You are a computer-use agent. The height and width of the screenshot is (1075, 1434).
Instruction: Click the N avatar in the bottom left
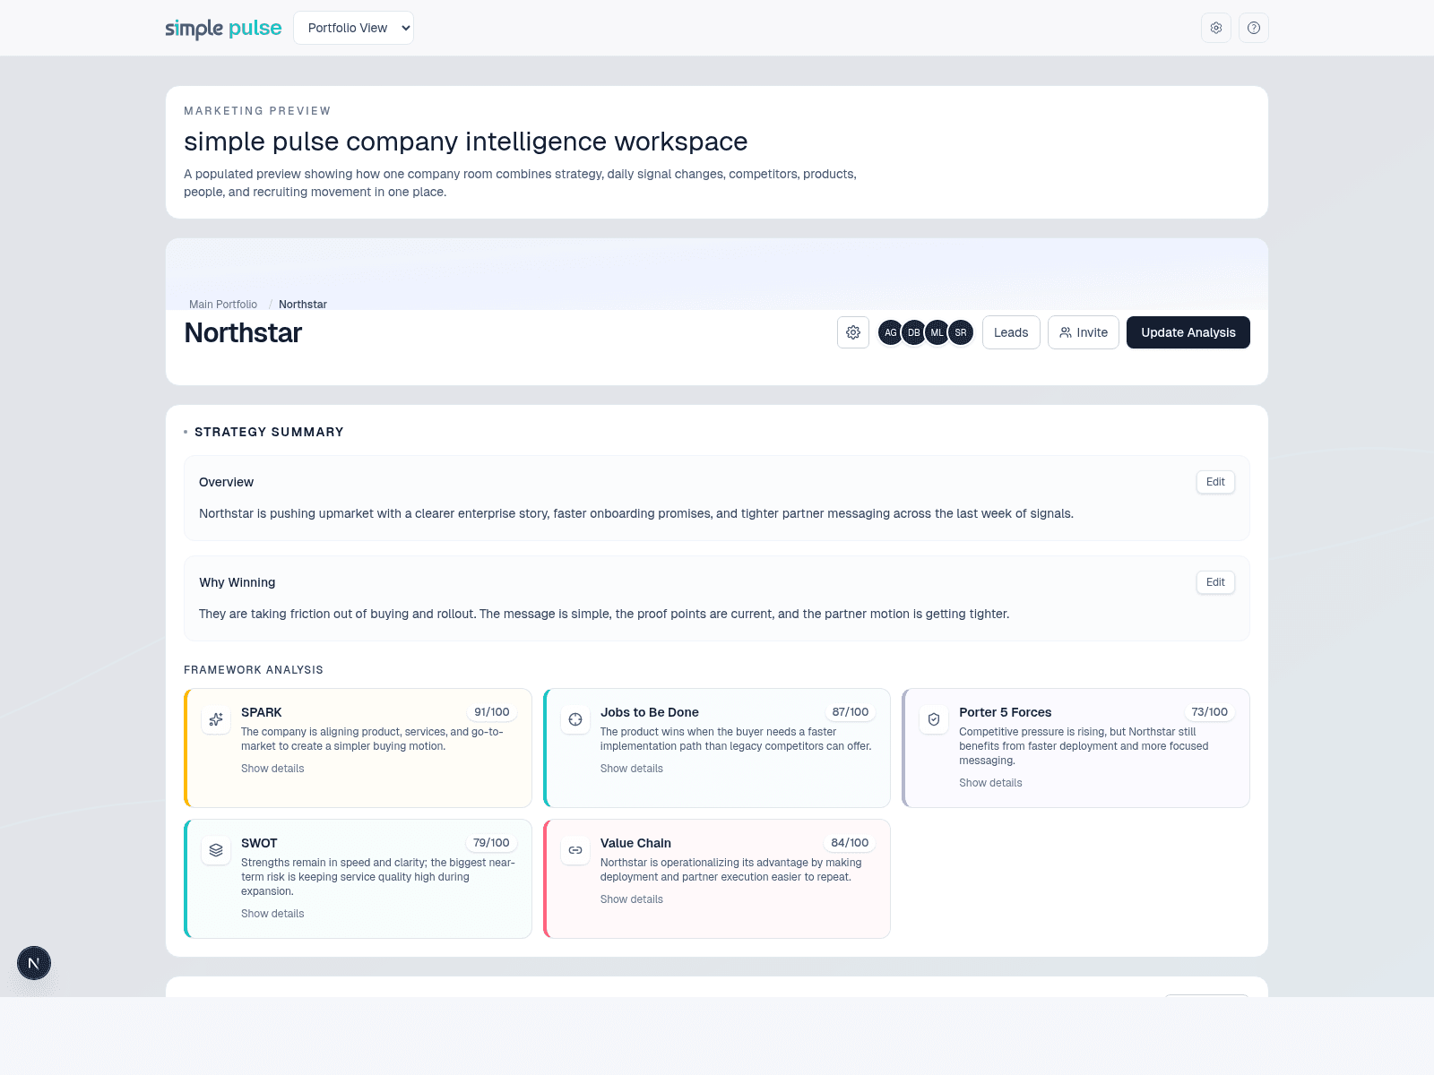pyautogui.click(x=34, y=963)
